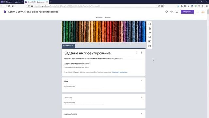This screenshot has width=209, height=118.
Task: Click the tracking protection shield icon
Action: tap(29, 6)
